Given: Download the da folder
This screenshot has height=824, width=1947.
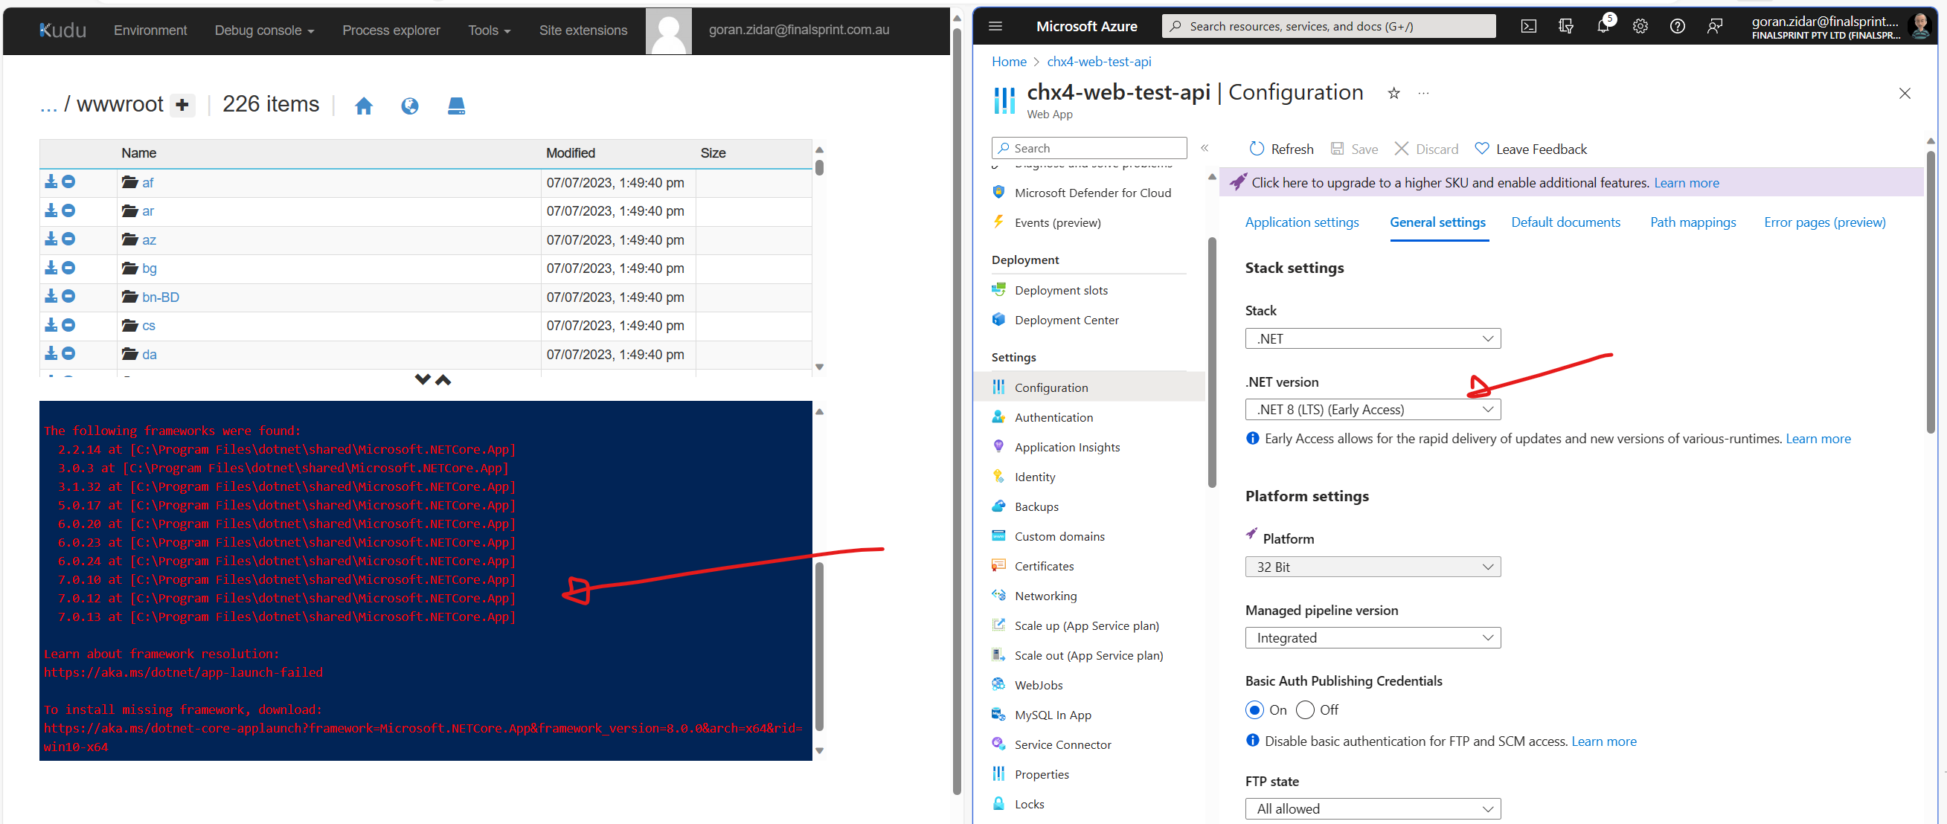Looking at the screenshot, I should coord(51,353).
